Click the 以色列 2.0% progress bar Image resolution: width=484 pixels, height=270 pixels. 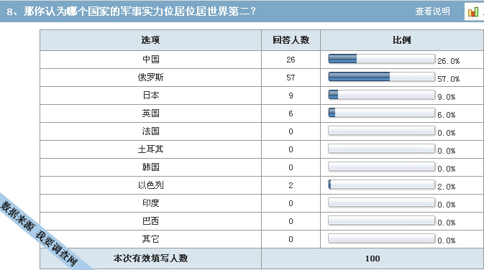(382, 185)
